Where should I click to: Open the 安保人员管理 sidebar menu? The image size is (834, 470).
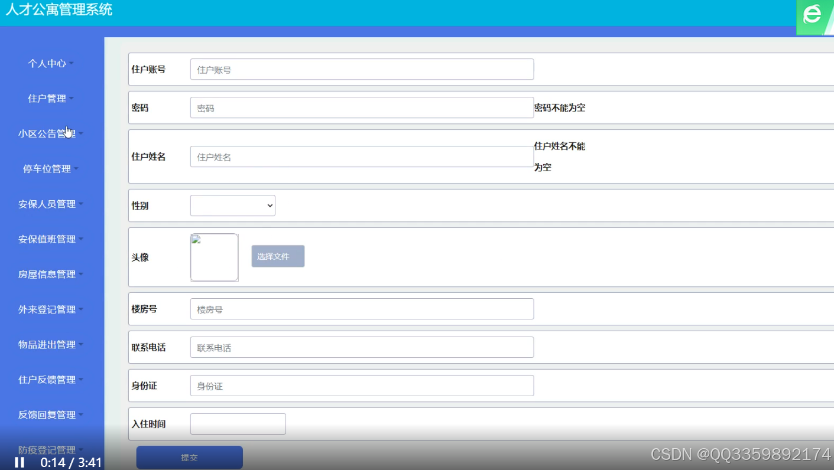pos(51,204)
